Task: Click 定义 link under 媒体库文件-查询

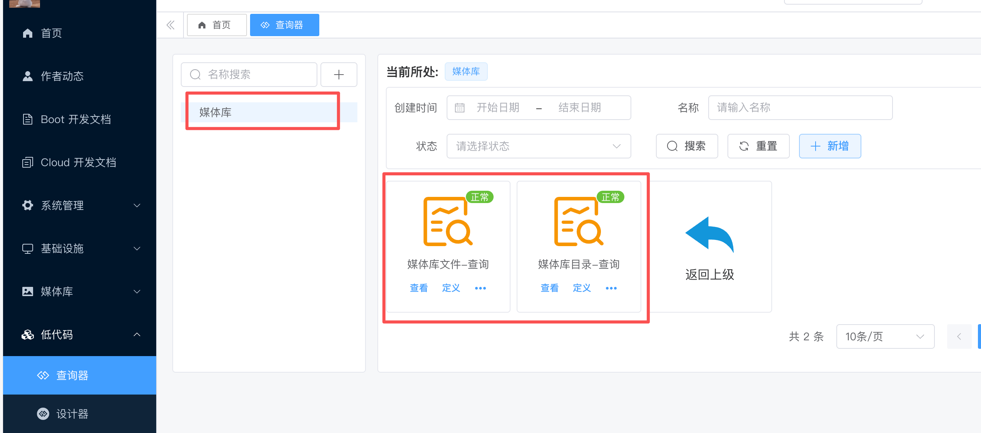Action: [x=451, y=288]
